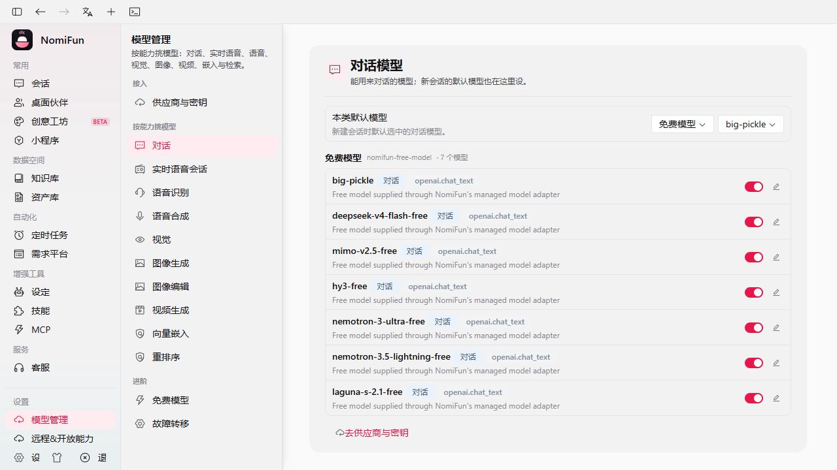Screen dimensions: 837x470
Task: Click the 对话 tag beside hy3-free
Action: coord(384,287)
